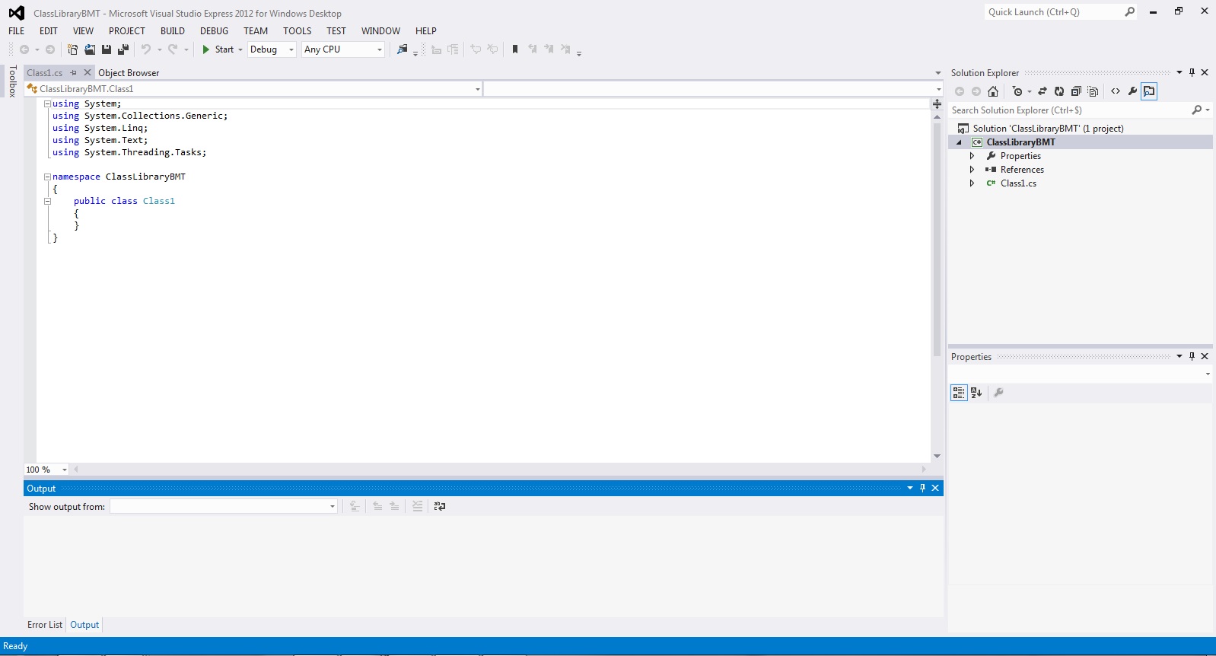Toggle the pin on Class1.cs tab

[74, 73]
